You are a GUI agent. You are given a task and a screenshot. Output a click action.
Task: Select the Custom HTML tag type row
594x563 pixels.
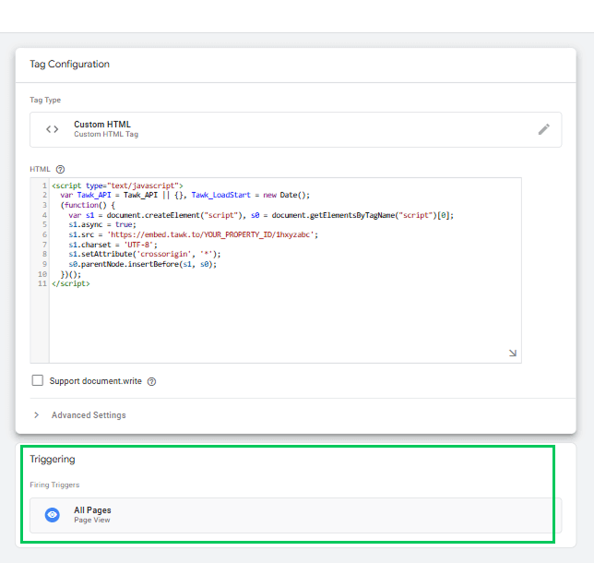(295, 129)
